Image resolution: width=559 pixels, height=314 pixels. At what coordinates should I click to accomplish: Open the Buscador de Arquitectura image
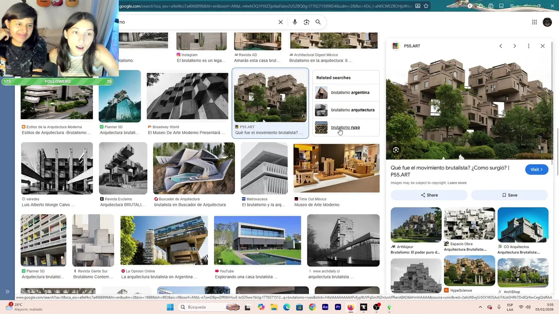[194, 168]
